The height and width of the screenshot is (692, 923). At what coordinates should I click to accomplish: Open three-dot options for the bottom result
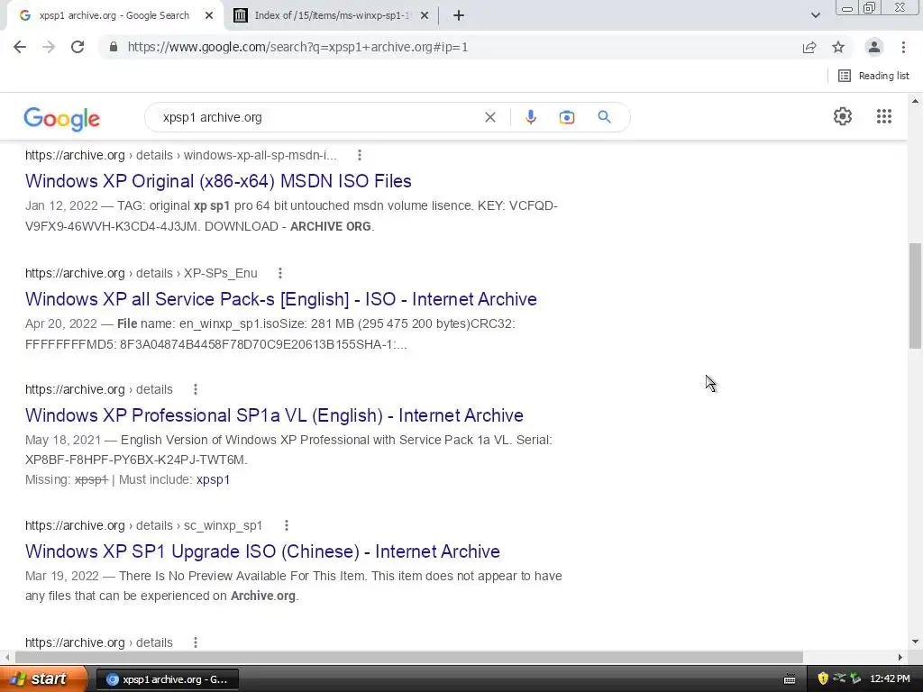coord(196,642)
